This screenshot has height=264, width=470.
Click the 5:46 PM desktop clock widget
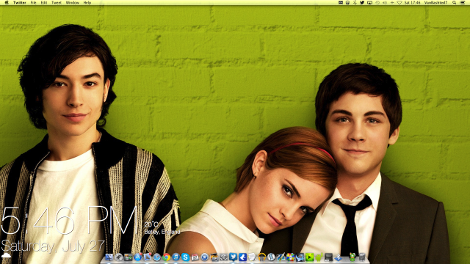69,221
